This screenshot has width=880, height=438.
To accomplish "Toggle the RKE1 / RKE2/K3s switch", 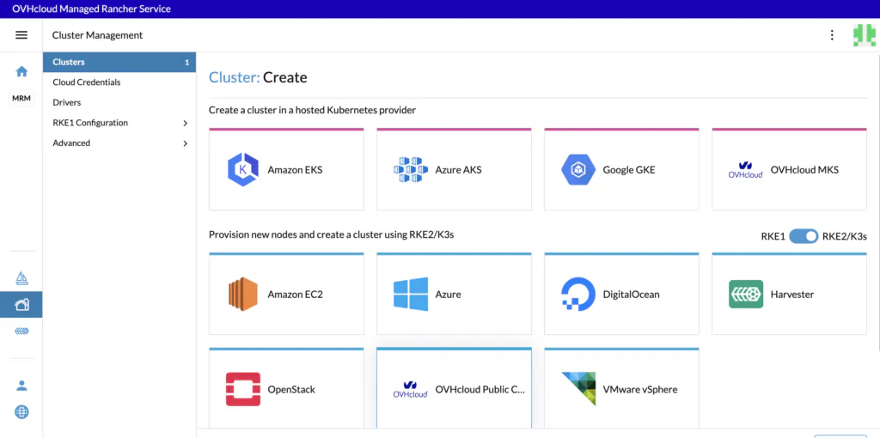I will (x=804, y=236).
